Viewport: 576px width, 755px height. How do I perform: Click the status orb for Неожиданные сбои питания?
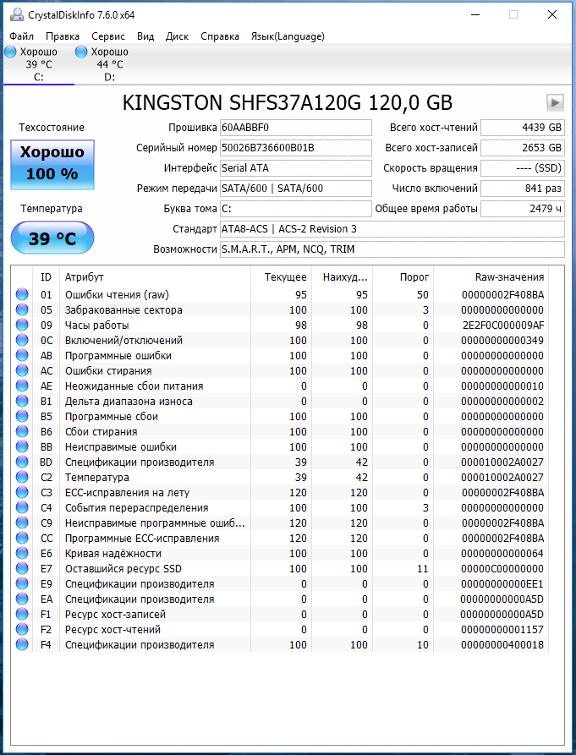click(x=22, y=386)
